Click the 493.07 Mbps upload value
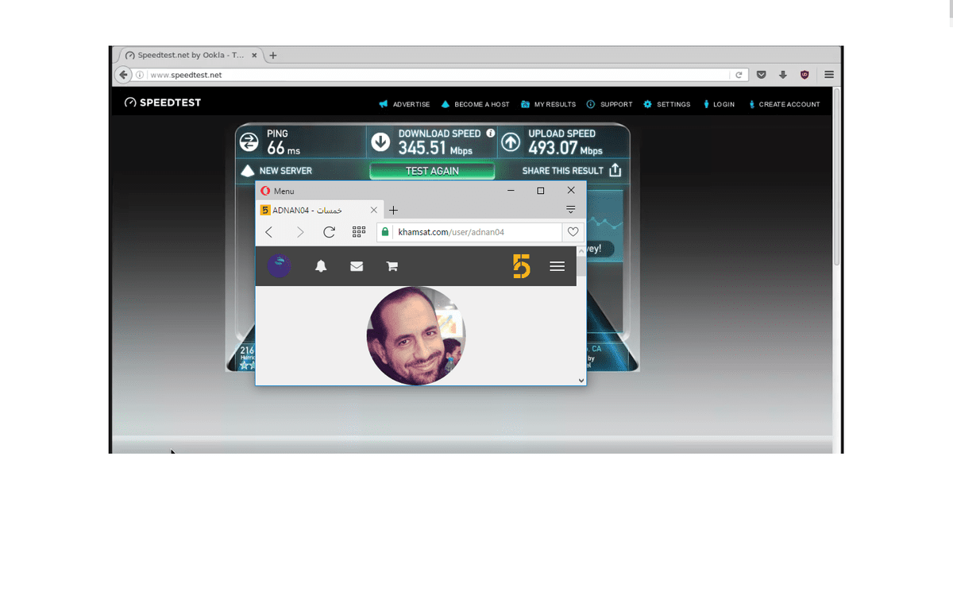This screenshot has height=596, width=953. [565, 148]
